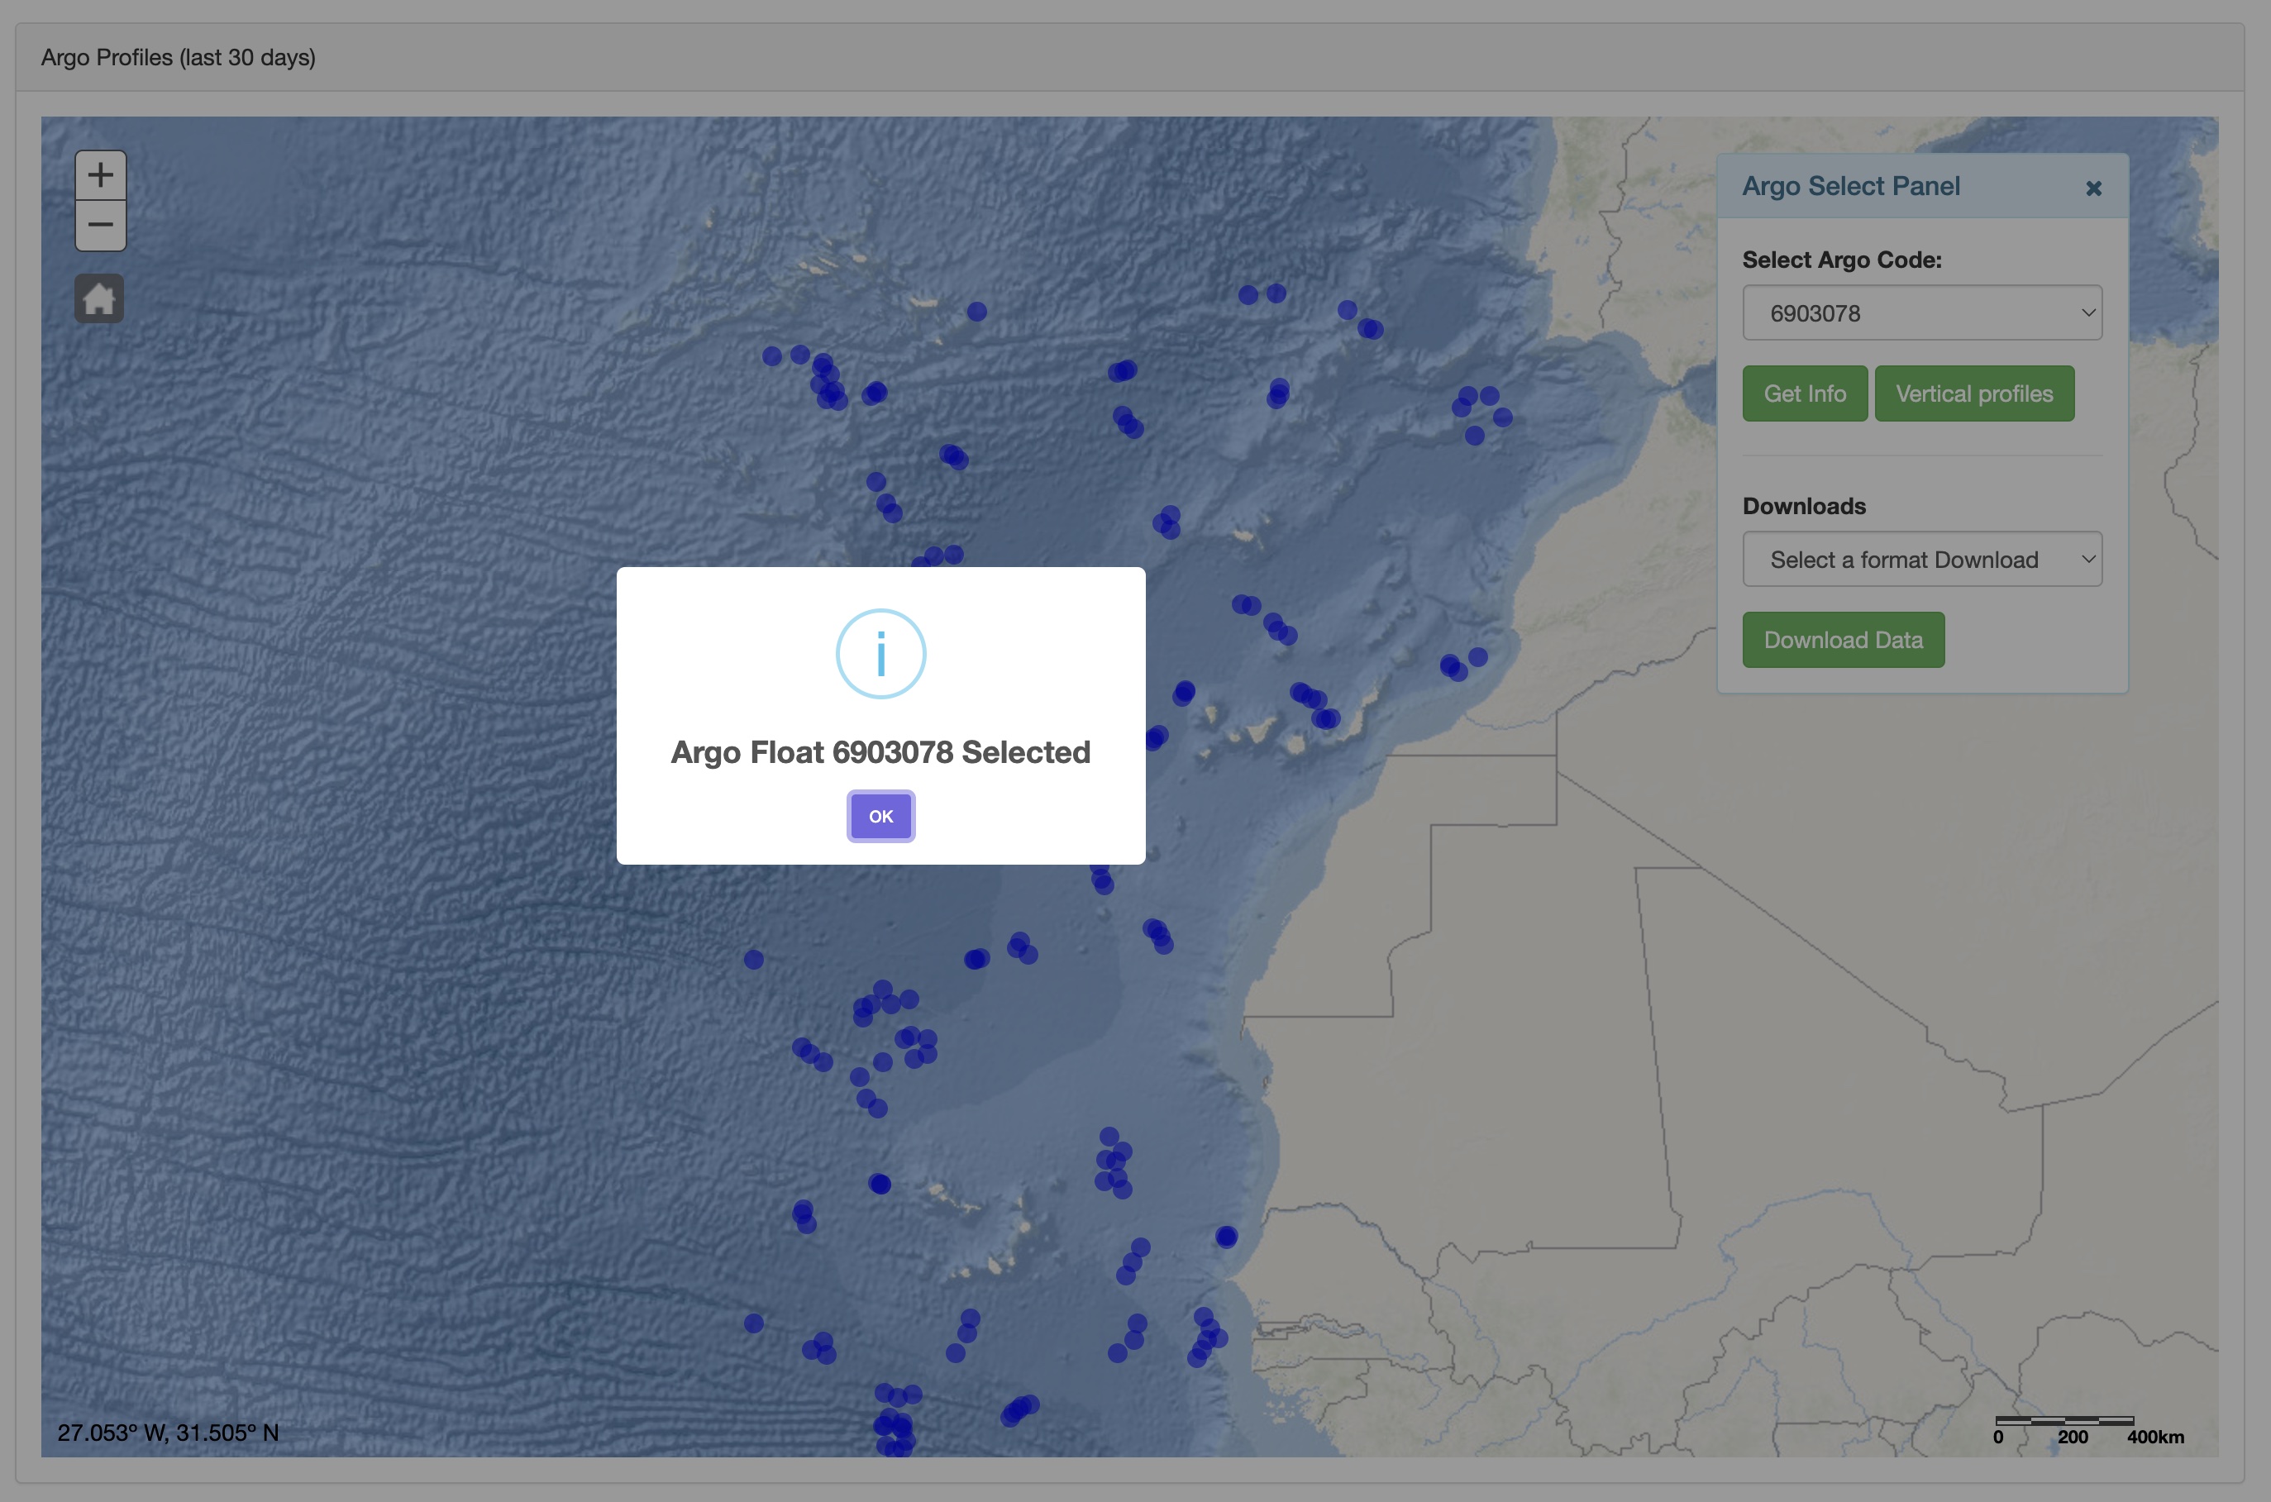Click the map scale bar
This screenshot has height=1502, width=2271.
point(2064,1422)
